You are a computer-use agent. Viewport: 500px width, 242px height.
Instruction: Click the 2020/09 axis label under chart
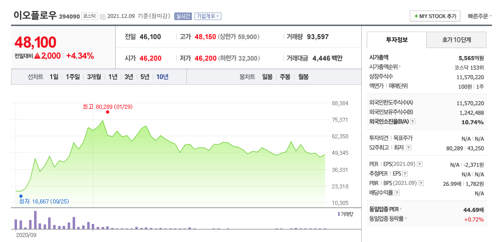point(26,234)
